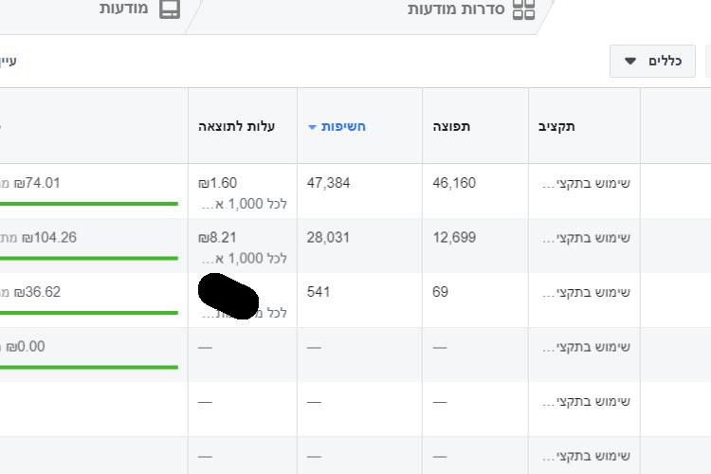Click the ₪8.21 cost per result value
The image size is (711, 474).
217,237
